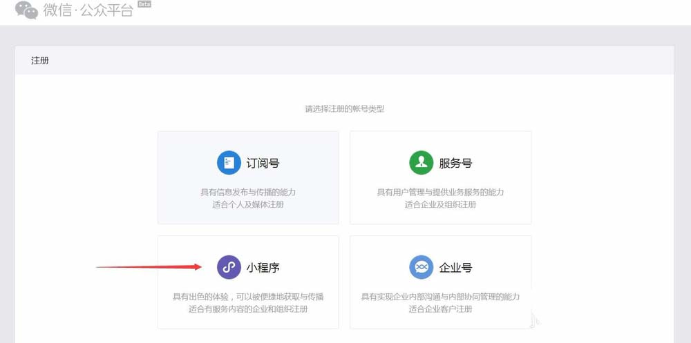The height and width of the screenshot is (343, 691).
Task: Click 适合企业客户注册 text under 企业号
Action: pos(440,309)
